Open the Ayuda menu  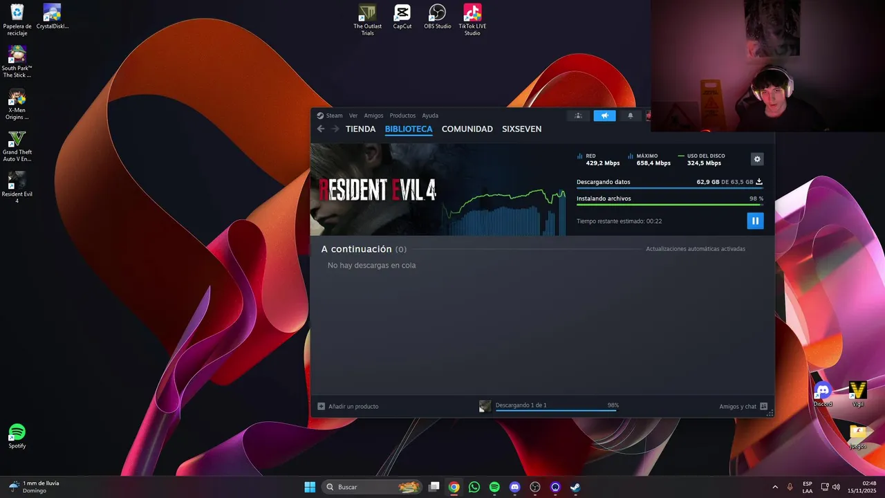[x=430, y=116]
